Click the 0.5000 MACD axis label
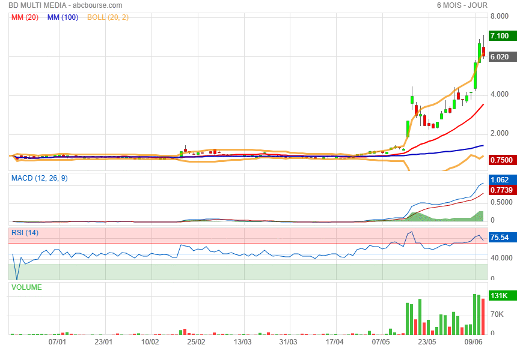Viewport: 517px width, 348px height. (x=501, y=202)
